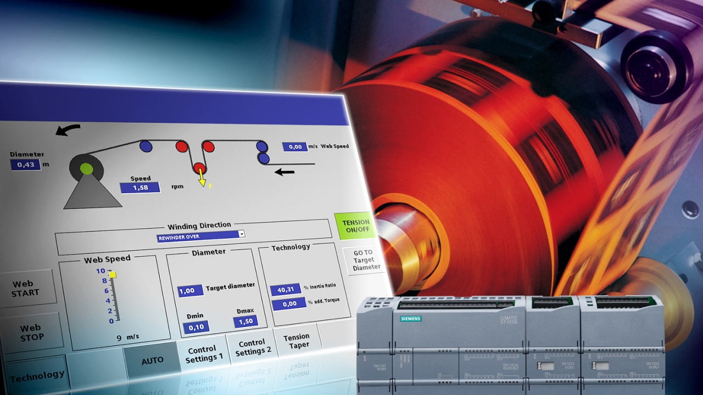Switch to the AUTO tab

coord(152,360)
